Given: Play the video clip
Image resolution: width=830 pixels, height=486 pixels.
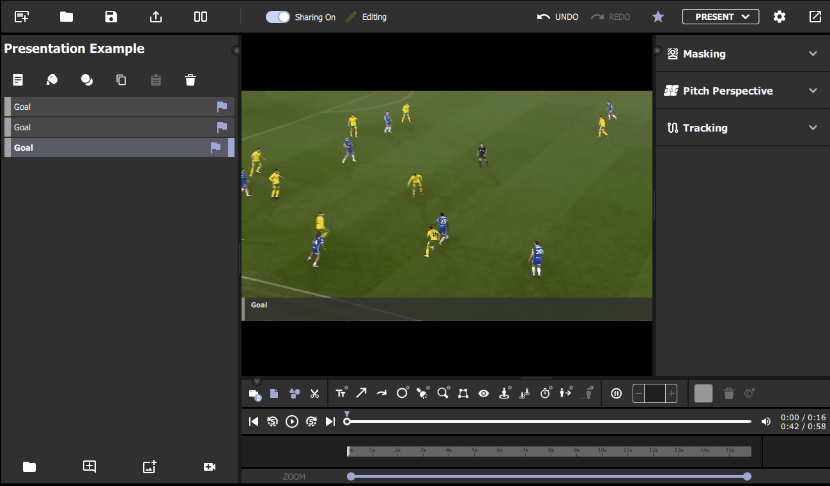Looking at the screenshot, I should (x=292, y=421).
